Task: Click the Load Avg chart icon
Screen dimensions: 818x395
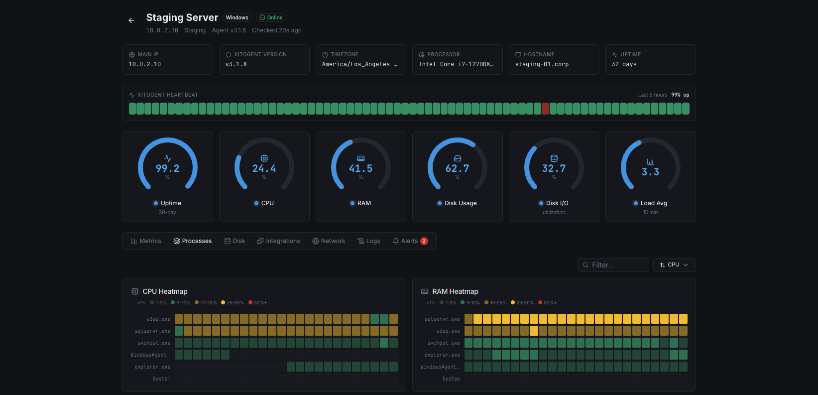Action: (650, 162)
